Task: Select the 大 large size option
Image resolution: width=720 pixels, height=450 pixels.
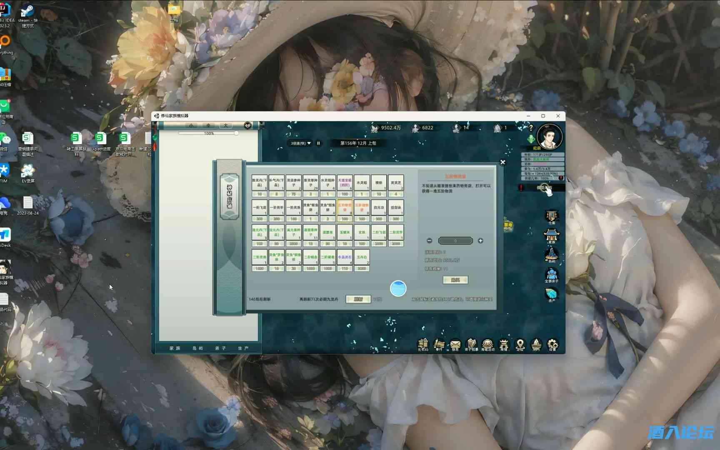Action: [225, 125]
